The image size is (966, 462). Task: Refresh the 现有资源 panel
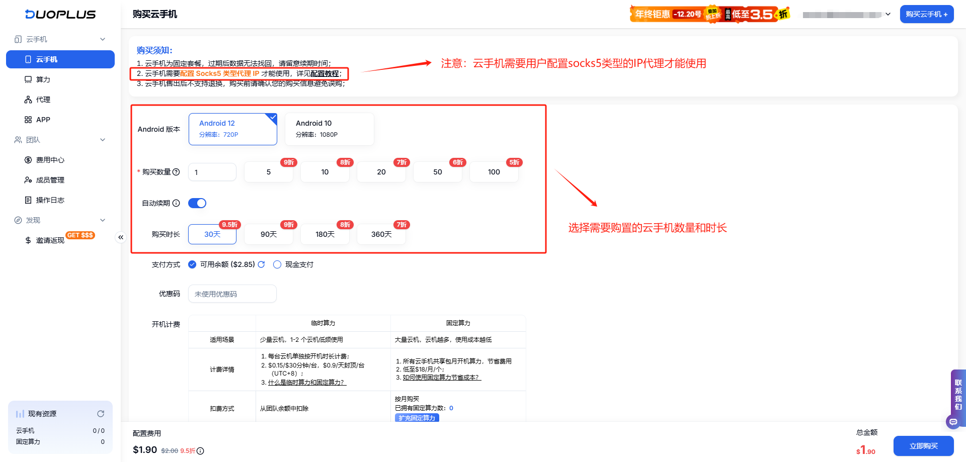coord(101,413)
